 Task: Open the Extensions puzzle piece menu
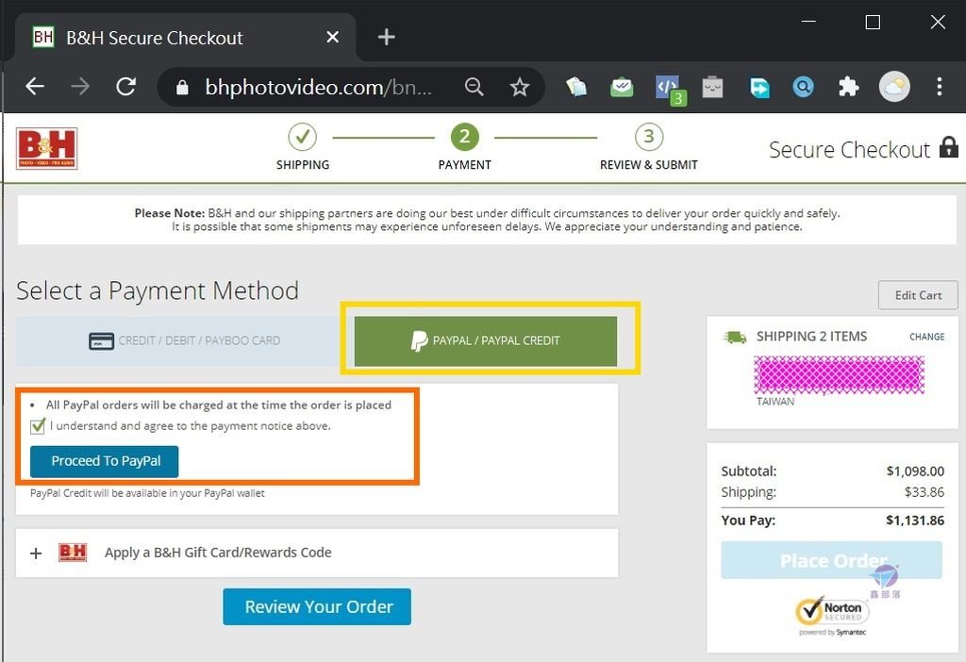(848, 87)
